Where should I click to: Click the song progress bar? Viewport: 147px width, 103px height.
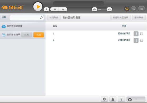coord(79,3)
